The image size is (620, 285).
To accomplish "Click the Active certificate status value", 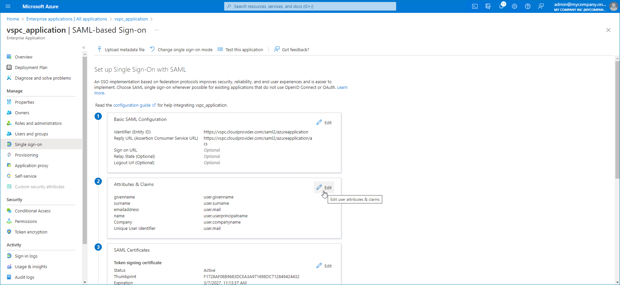I will 209,270.
